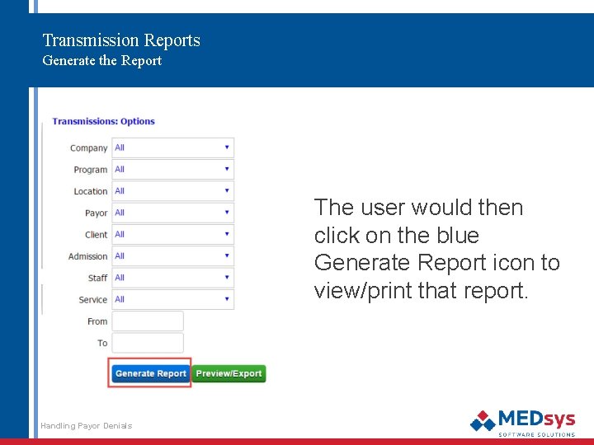This screenshot has height=445, width=594.
Task: Click the Handling Payor Denials footer text
Action: pyautogui.click(x=87, y=426)
